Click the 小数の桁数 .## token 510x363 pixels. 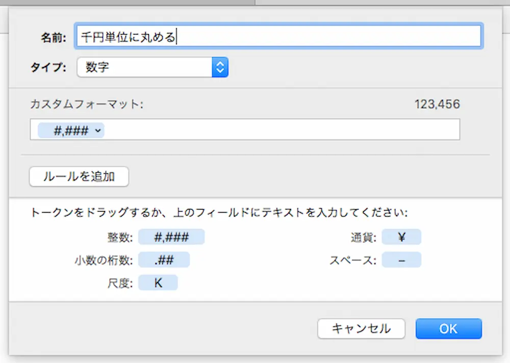click(x=164, y=260)
